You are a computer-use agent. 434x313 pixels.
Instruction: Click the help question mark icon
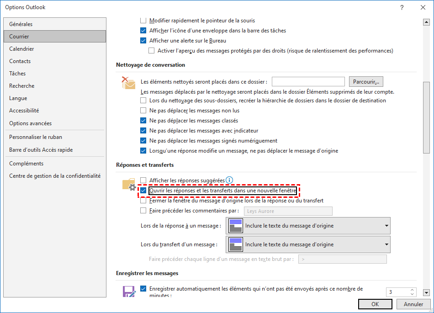[402, 7]
